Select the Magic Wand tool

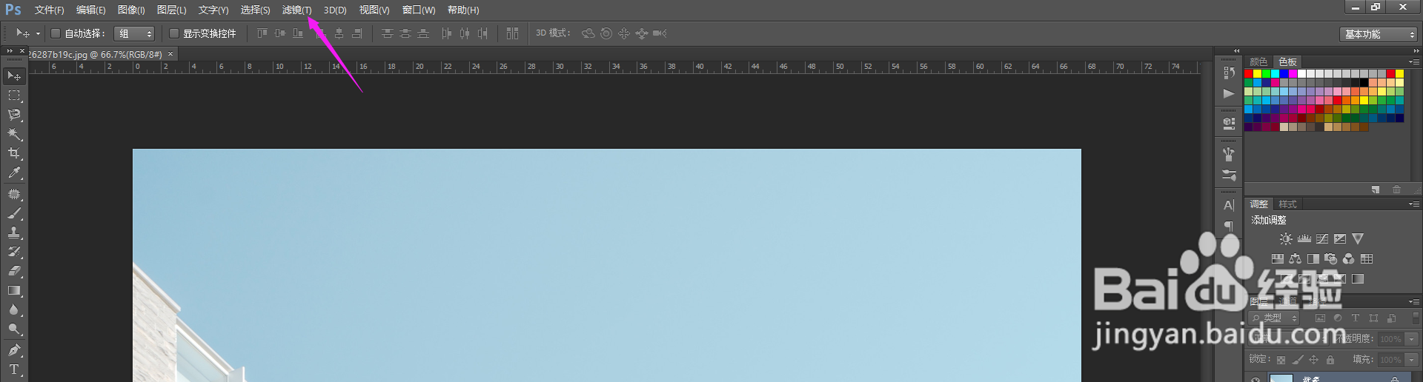coord(14,134)
